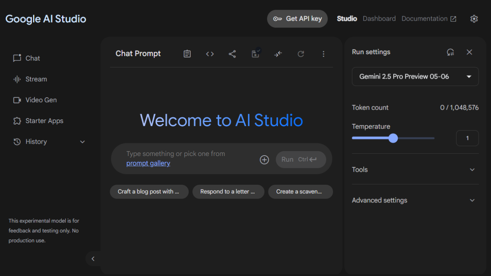Open the three-dot more options menu

click(x=323, y=54)
